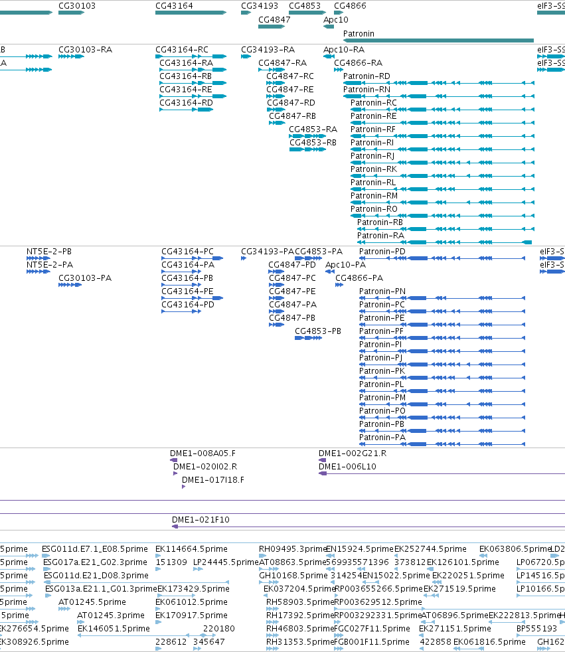This screenshot has height=652, width=565.
Task: Click protein CG43164-PC
Action: (x=187, y=252)
